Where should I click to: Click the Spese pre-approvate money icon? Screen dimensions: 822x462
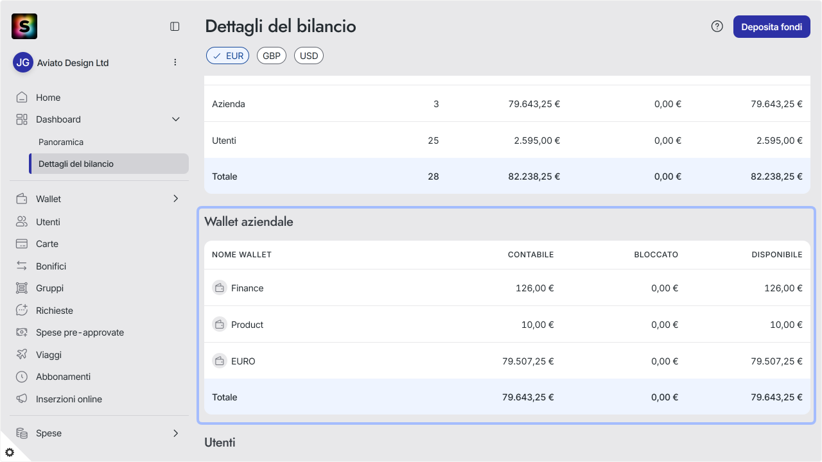tap(22, 332)
